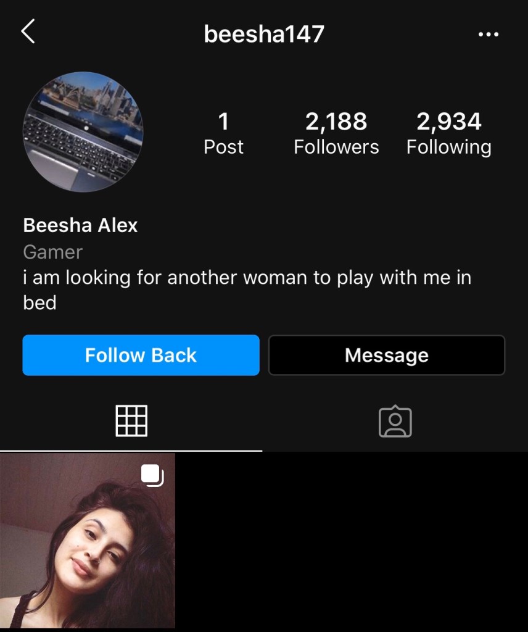Screen dimensions: 528x632
Task: Tap the Followers label text
Action: 336,147
